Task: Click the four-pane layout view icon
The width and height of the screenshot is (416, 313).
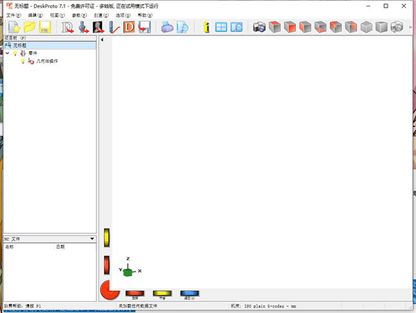Action: [x=222, y=28]
